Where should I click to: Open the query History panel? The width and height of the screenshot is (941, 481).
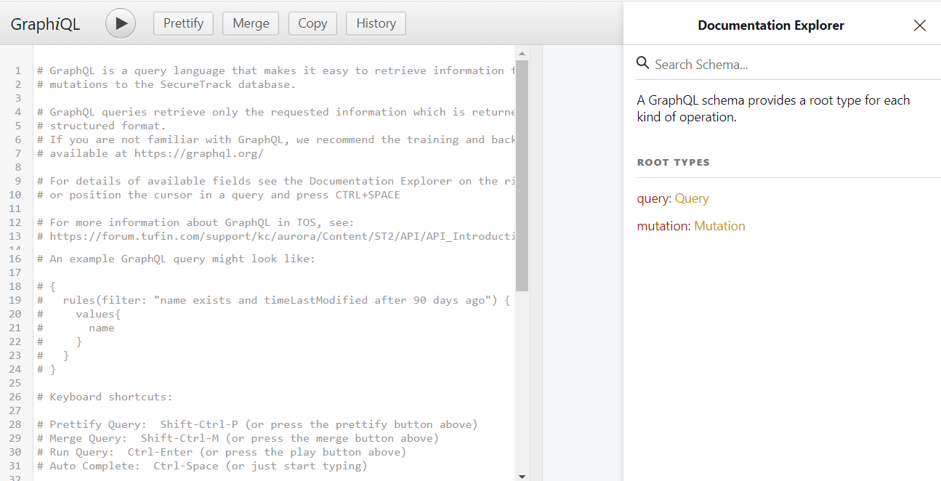[376, 23]
